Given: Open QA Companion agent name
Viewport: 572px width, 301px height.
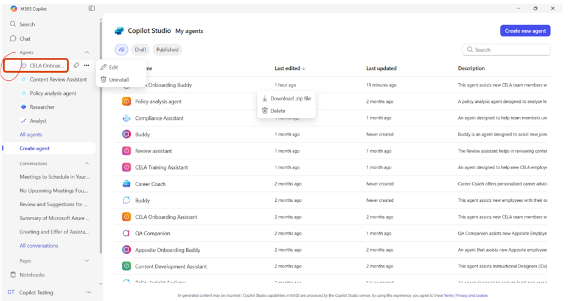Looking at the screenshot, I should pyautogui.click(x=153, y=234).
